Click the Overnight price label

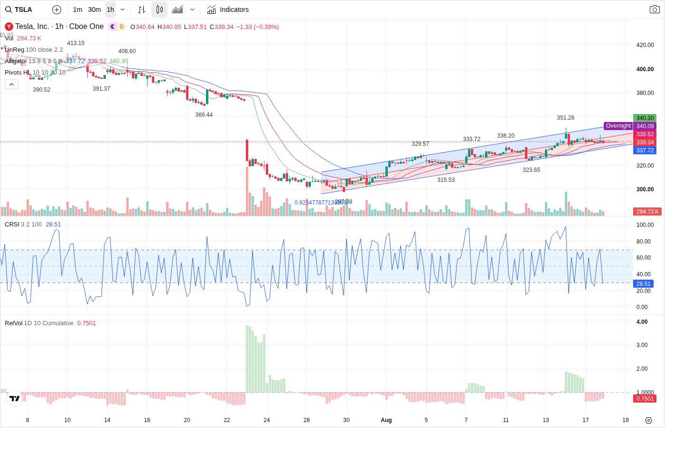pyautogui.click(x=618, y=126)
